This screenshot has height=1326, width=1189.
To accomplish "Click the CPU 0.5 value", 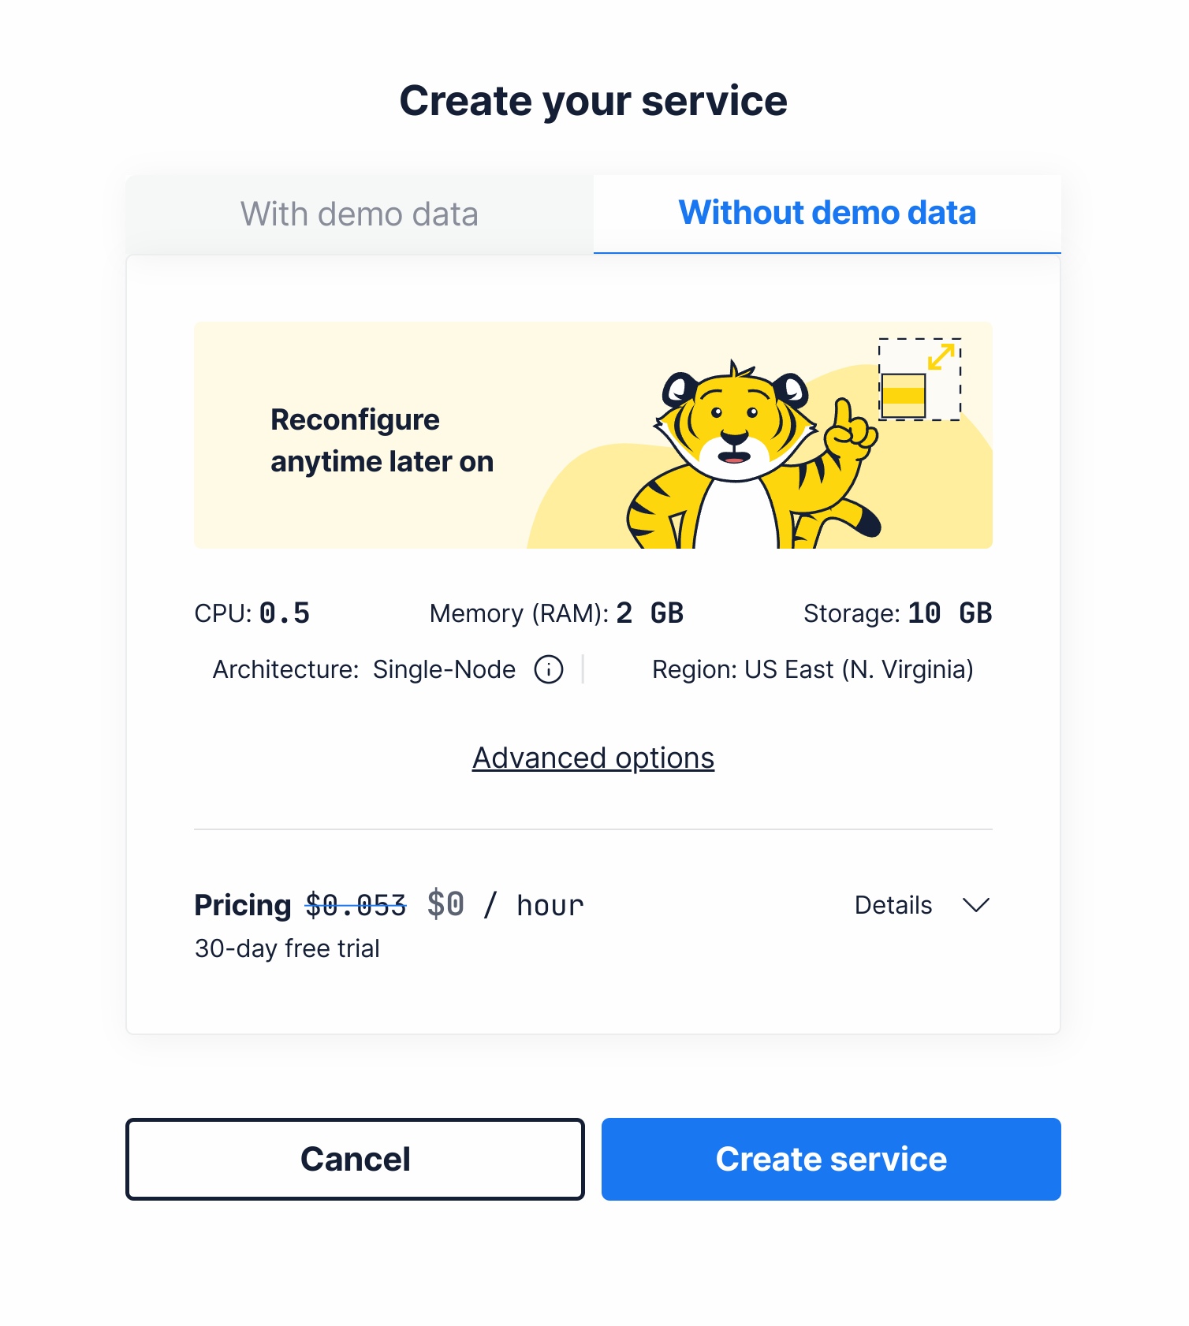I will click(285, 613).
